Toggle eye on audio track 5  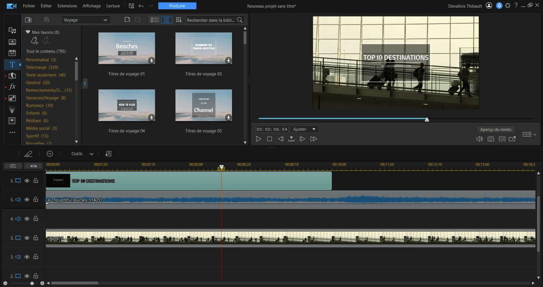coord(27,200)
